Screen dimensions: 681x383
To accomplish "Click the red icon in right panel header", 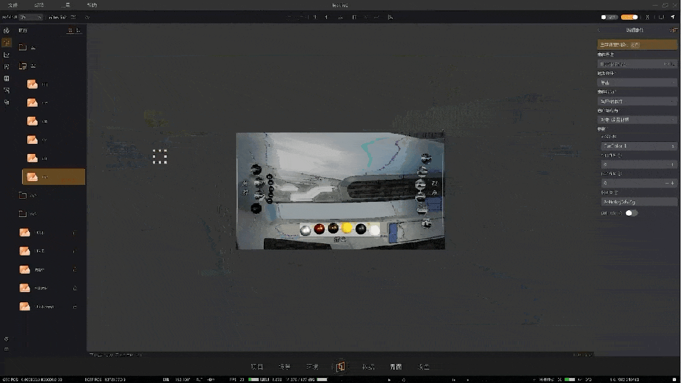I will (673, 30).
